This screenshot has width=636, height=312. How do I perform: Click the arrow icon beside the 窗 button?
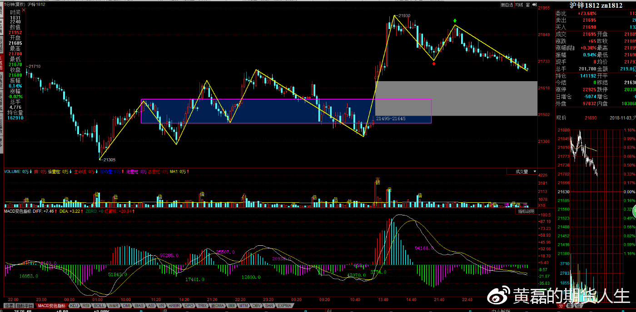click(534, 5)
